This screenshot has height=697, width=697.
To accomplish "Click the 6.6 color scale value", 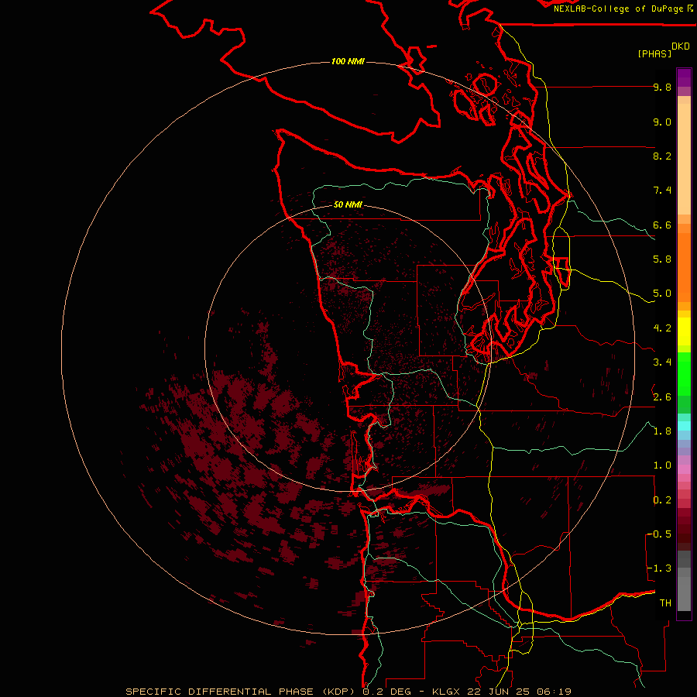I will pos(662,225).
